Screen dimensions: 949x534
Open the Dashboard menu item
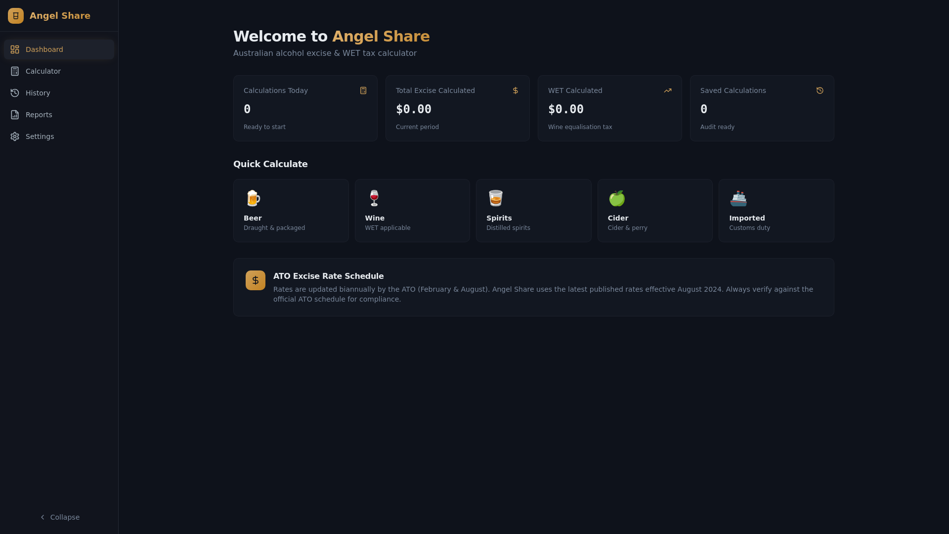[59, 49]
